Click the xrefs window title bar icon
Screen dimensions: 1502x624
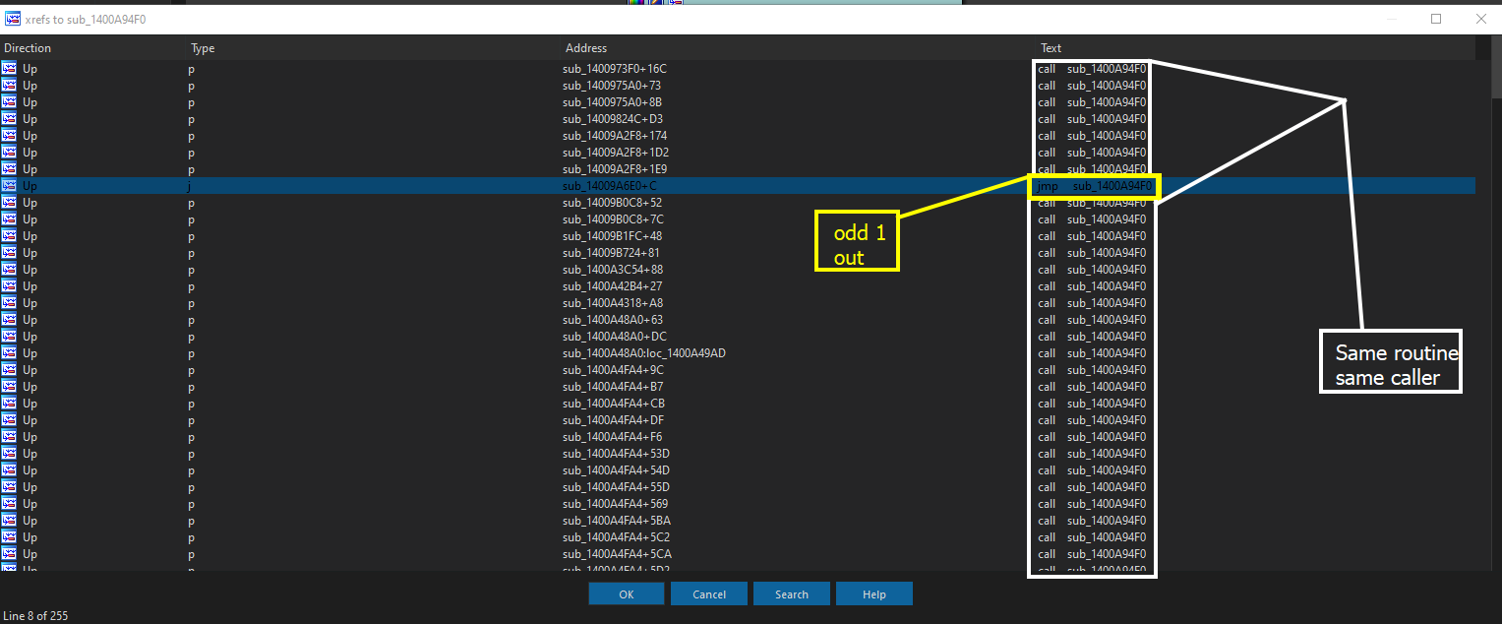(x=13, y=19)
